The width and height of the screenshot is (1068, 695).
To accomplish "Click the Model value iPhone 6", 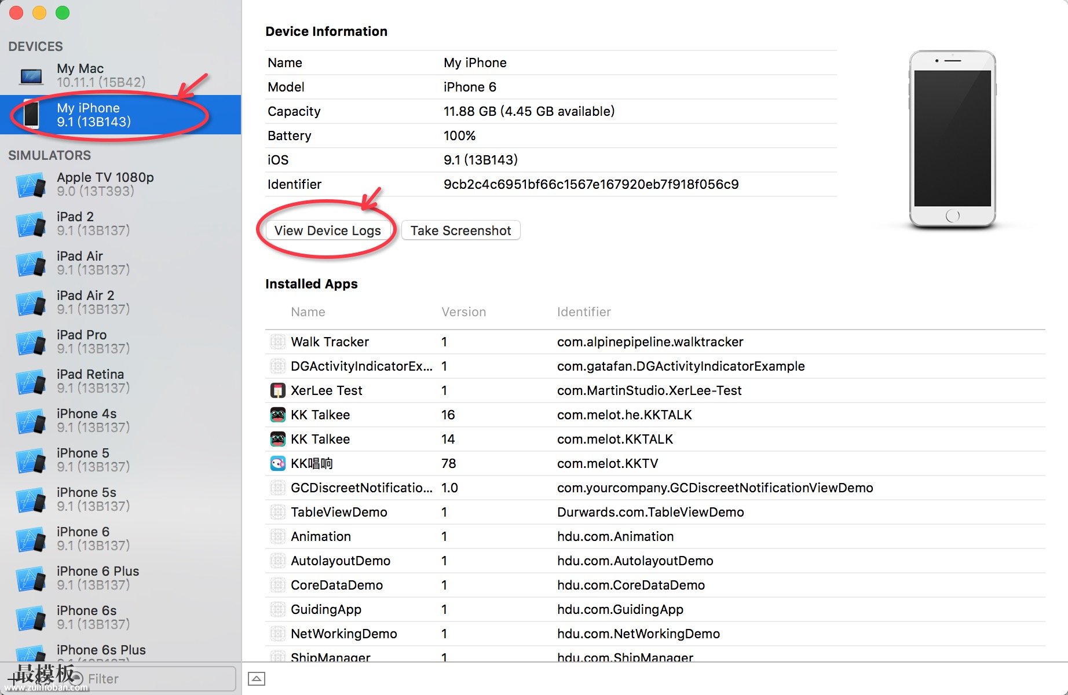I will point(470,87).
